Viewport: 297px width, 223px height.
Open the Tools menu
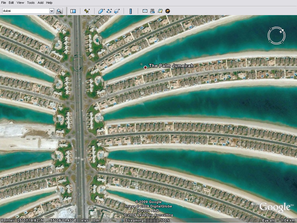tap(31, 3)
